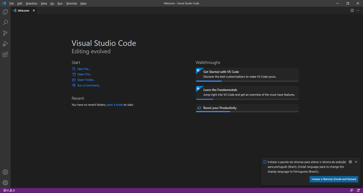The width and height of the screenshot is (363, 193).
Task: Open notification gear settings
Action: tap(350, 162)
